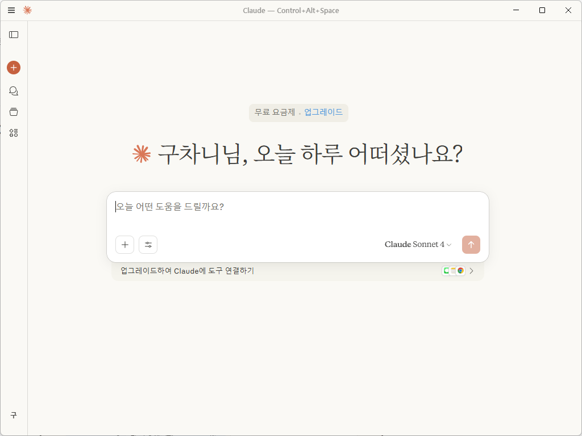Open the chats history icon in the sidebar

click(x=14, y=91)
